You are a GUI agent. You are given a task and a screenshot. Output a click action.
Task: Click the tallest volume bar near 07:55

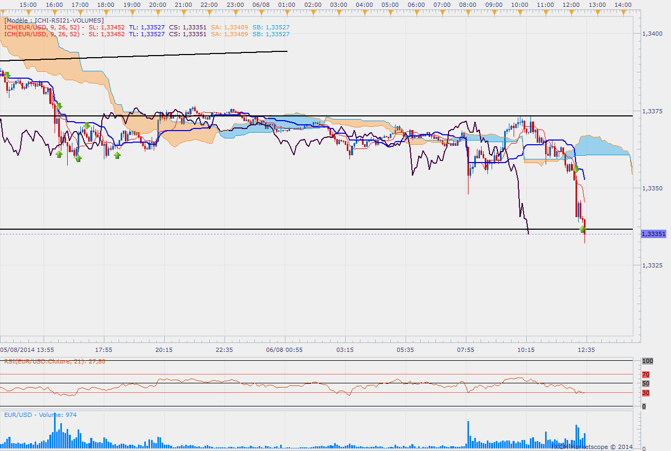click(468, 435)
